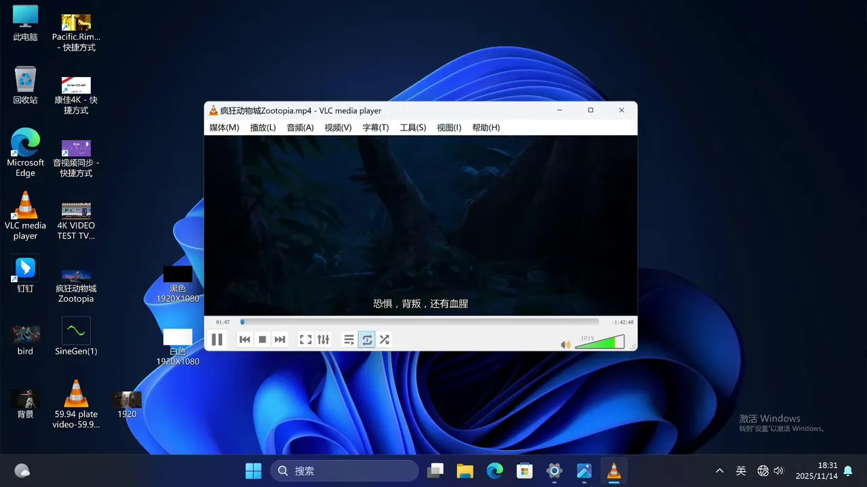Open the 媒体(M) menu
The height and width of the screenshot is (487, 867).
(224, 128)
